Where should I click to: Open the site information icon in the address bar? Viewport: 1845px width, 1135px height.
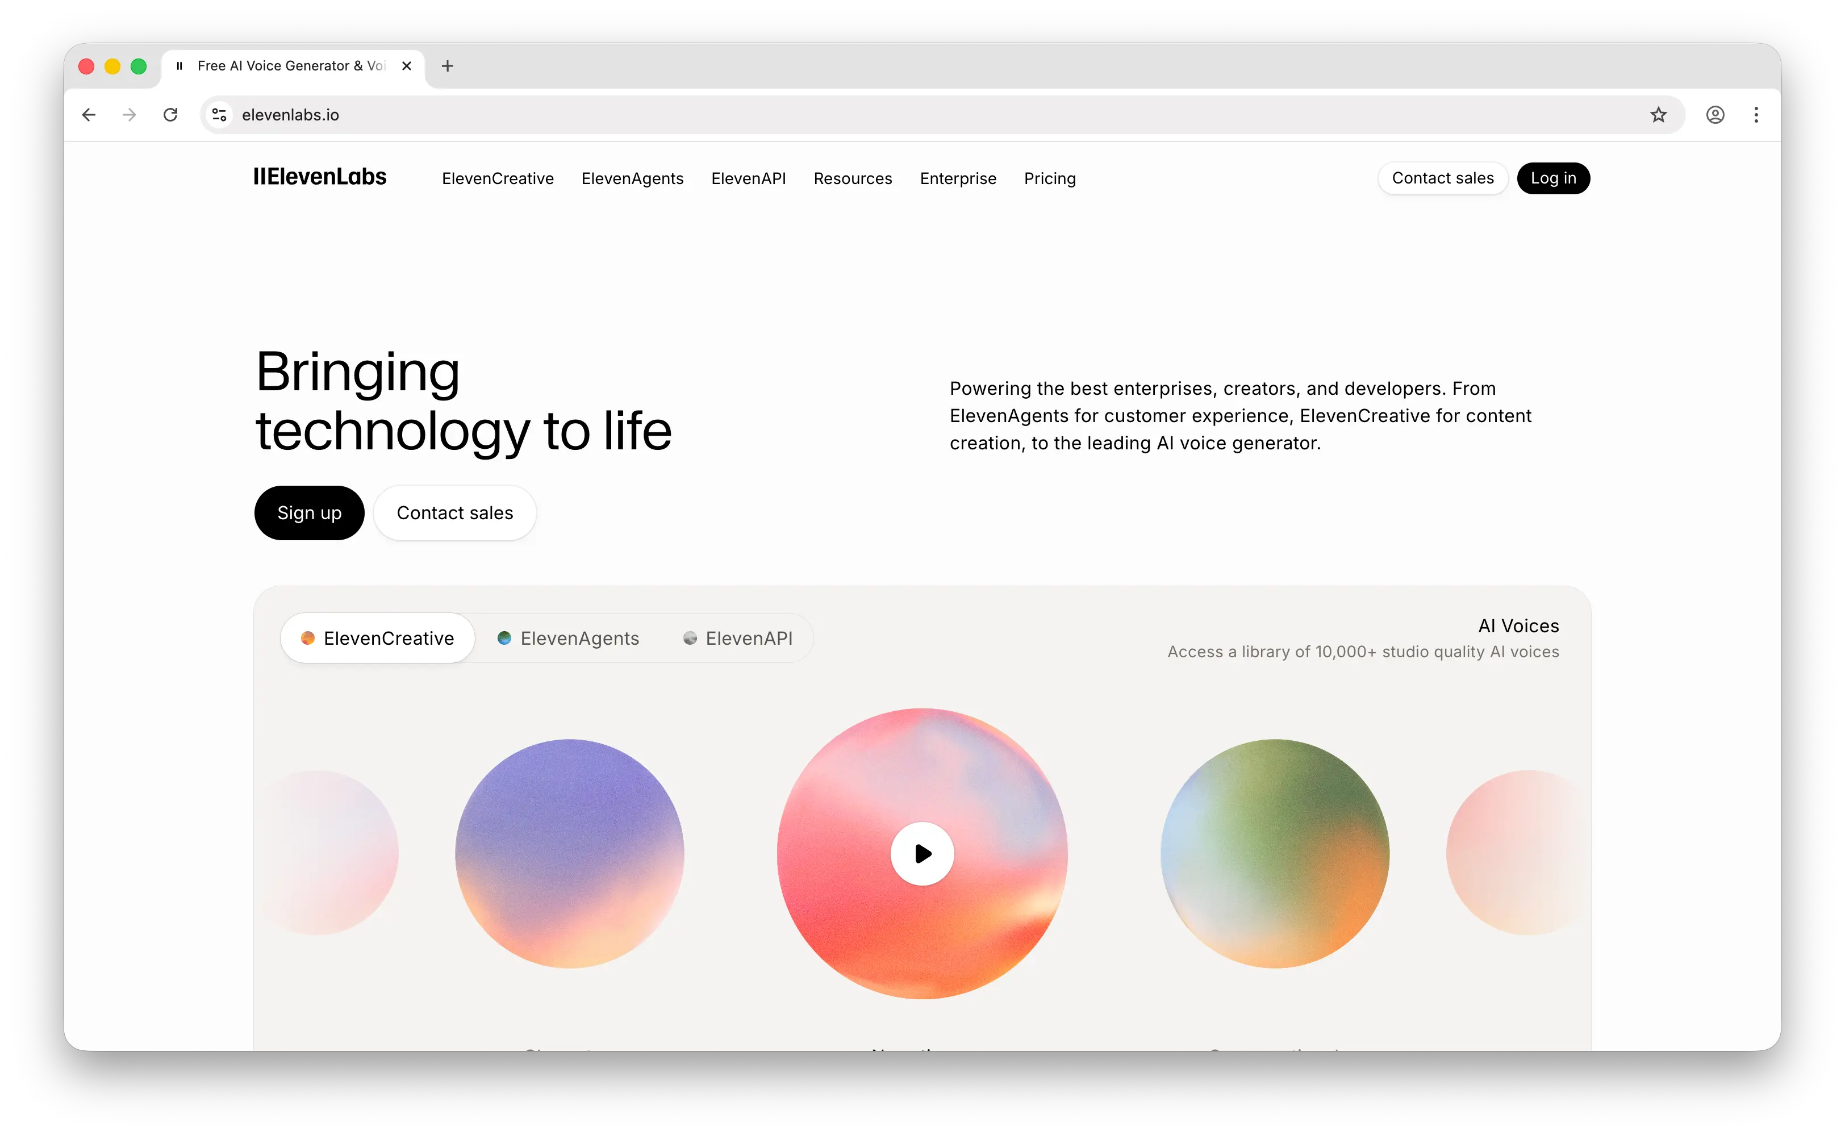click(219, 115)
